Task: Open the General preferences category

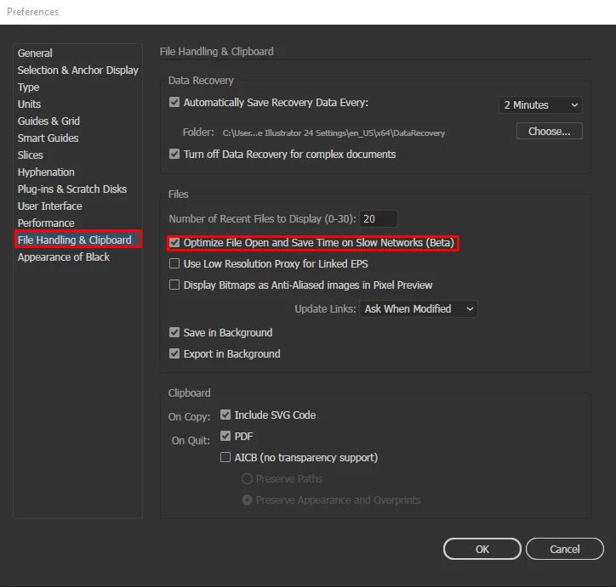Action: click(35, 53)
